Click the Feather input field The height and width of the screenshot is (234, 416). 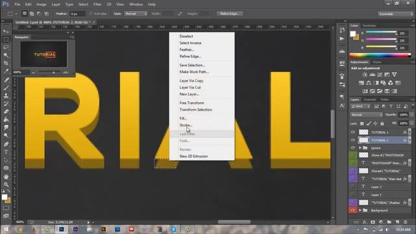tap(77, 14)
